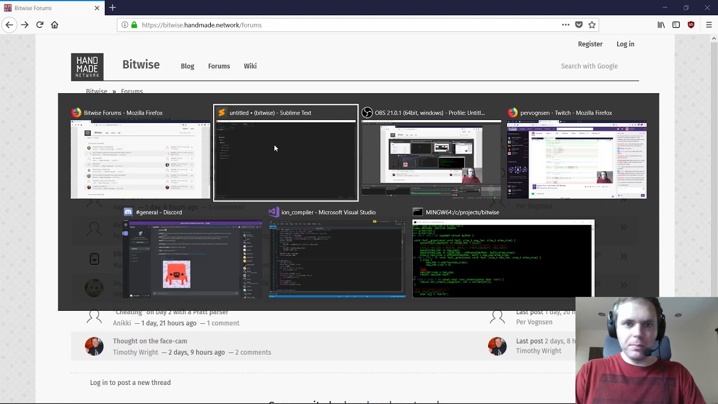Switch to the Discord #general window thumbnail
The width and height of the screenshot is (718, 404).
click(x=193, y=259)
